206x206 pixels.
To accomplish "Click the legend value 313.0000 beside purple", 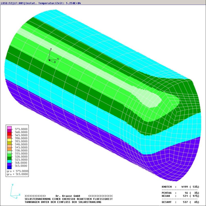I will point(21,166).
